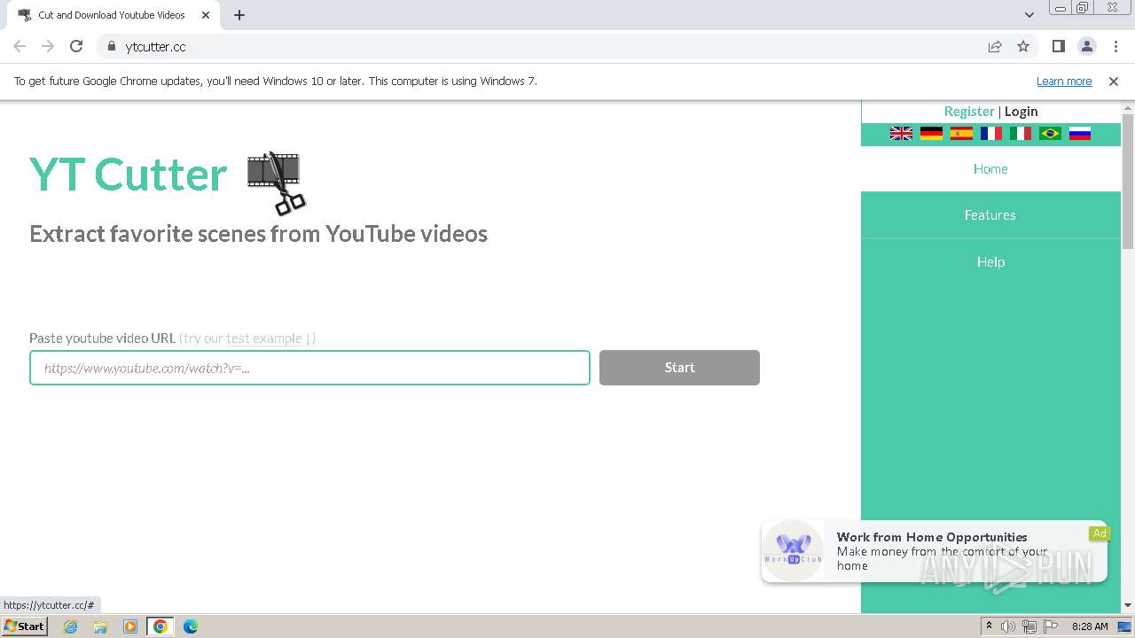Show hidden system tray icons
Image resolution: width=1135 pixels, height=638 pixels.
point(989,626)
